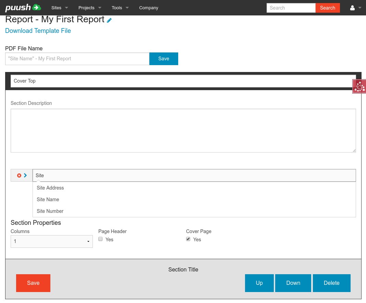Click the red remove icon beside Site field
Viewport: 366px width, 303px height.
click(x=19, y=175)
